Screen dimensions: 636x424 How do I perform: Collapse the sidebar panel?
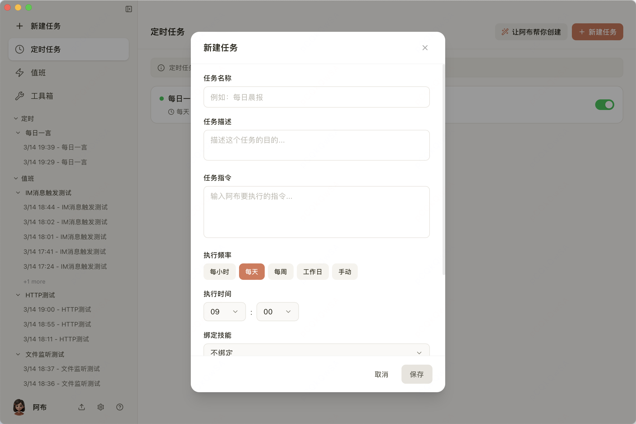(x=129, y=9)
